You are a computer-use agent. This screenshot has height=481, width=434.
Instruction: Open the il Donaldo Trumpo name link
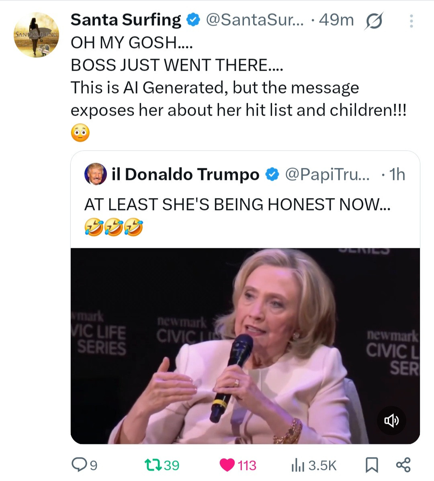tap(186, 174)
